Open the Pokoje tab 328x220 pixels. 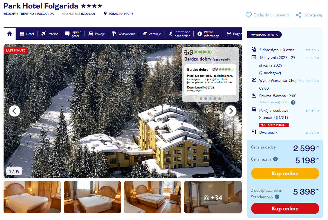pos(97,34)
